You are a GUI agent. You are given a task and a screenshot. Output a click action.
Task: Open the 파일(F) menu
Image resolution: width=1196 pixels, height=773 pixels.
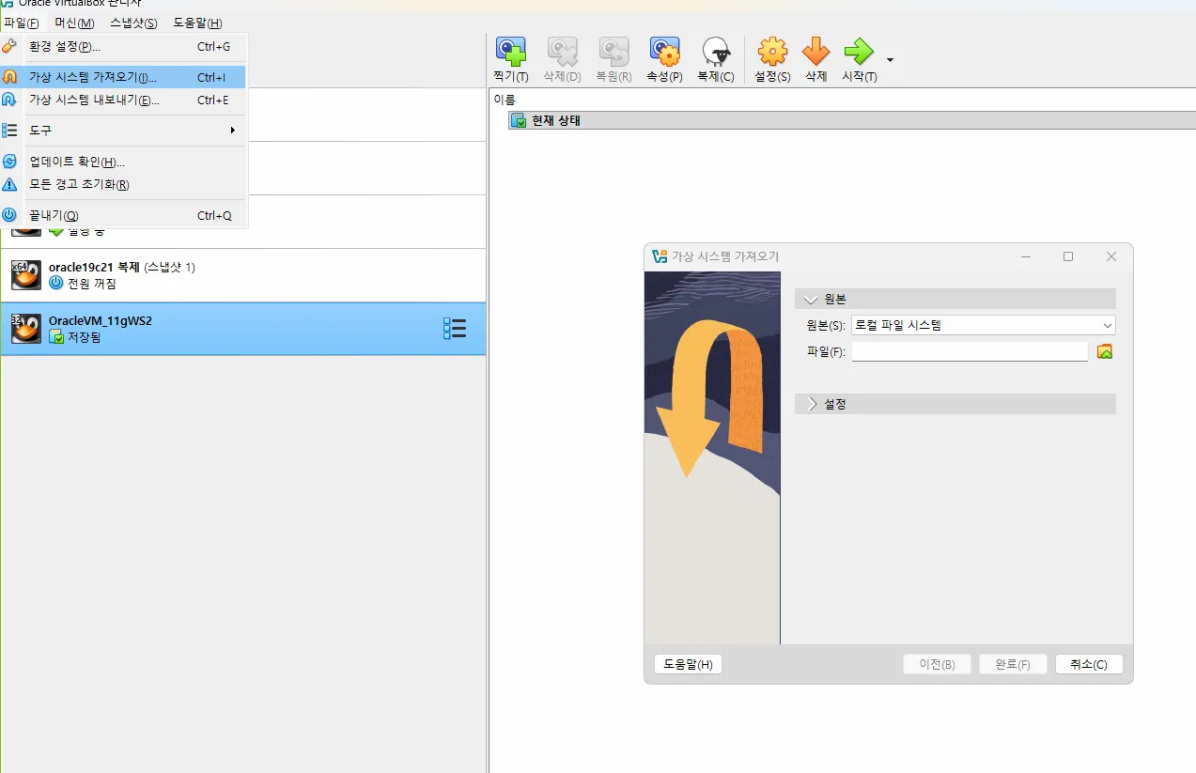click(21, 23)
